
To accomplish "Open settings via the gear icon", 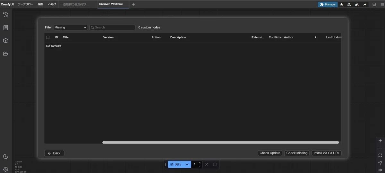I will (x=5, y=169).
